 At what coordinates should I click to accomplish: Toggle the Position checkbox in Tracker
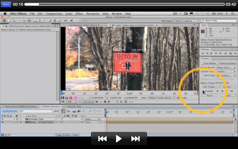[202, 79]
